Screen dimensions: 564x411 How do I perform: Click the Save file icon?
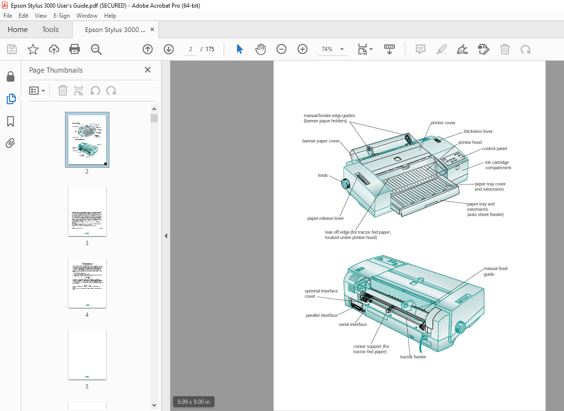[11, 49]
